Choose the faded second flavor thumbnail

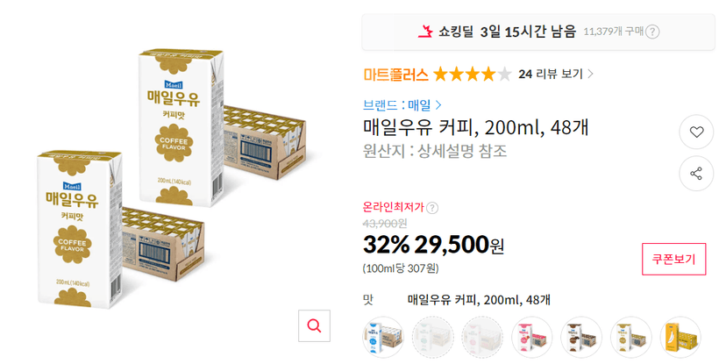pyautogui.click(x=432, y=337)
